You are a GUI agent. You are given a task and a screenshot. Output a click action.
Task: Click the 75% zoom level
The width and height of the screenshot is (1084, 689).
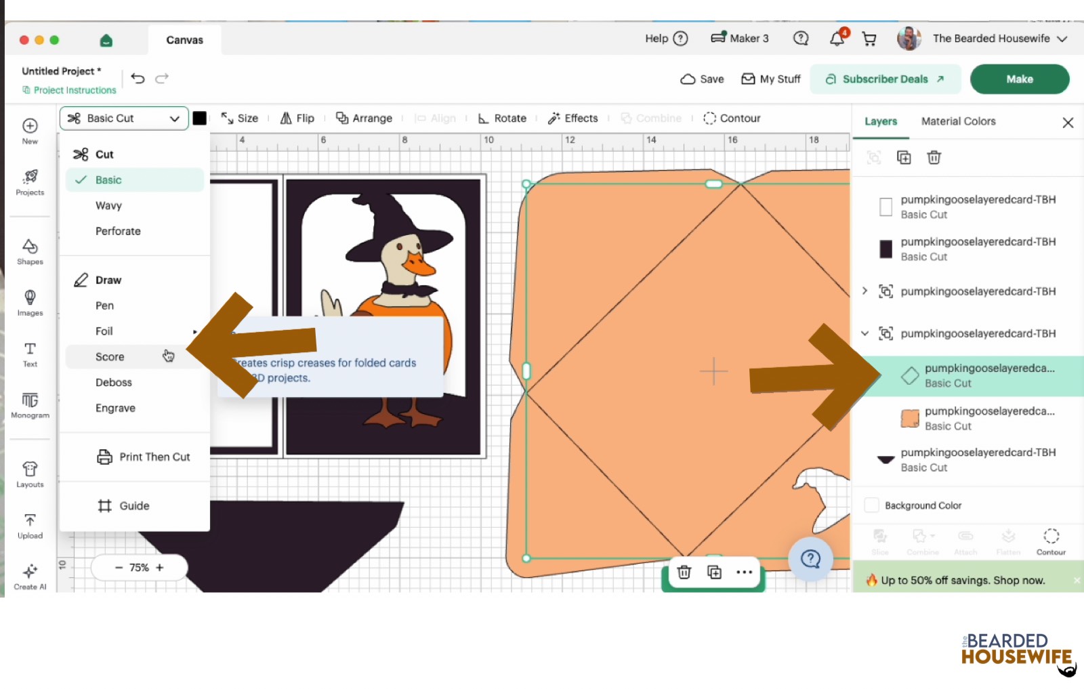coord(139,568)
